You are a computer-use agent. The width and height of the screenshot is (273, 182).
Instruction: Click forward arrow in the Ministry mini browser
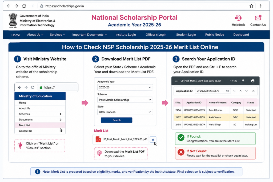pyautogui.click(x=26, y=87)
